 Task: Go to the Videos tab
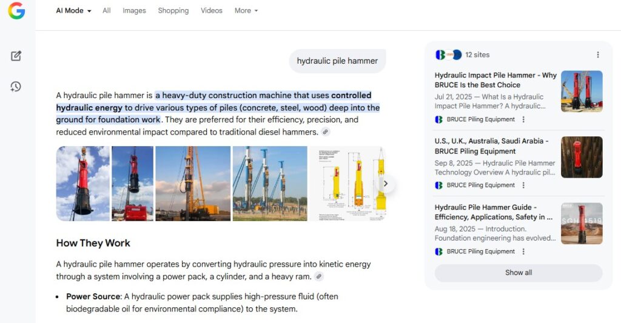pyautogui.click(x=211, y=11)
